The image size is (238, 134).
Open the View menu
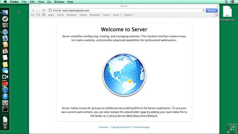coord(41,2)
